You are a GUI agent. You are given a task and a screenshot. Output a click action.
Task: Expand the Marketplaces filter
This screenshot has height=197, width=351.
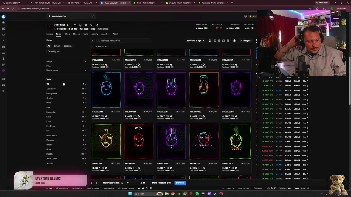pyautogui.click(x=66, y=70)
